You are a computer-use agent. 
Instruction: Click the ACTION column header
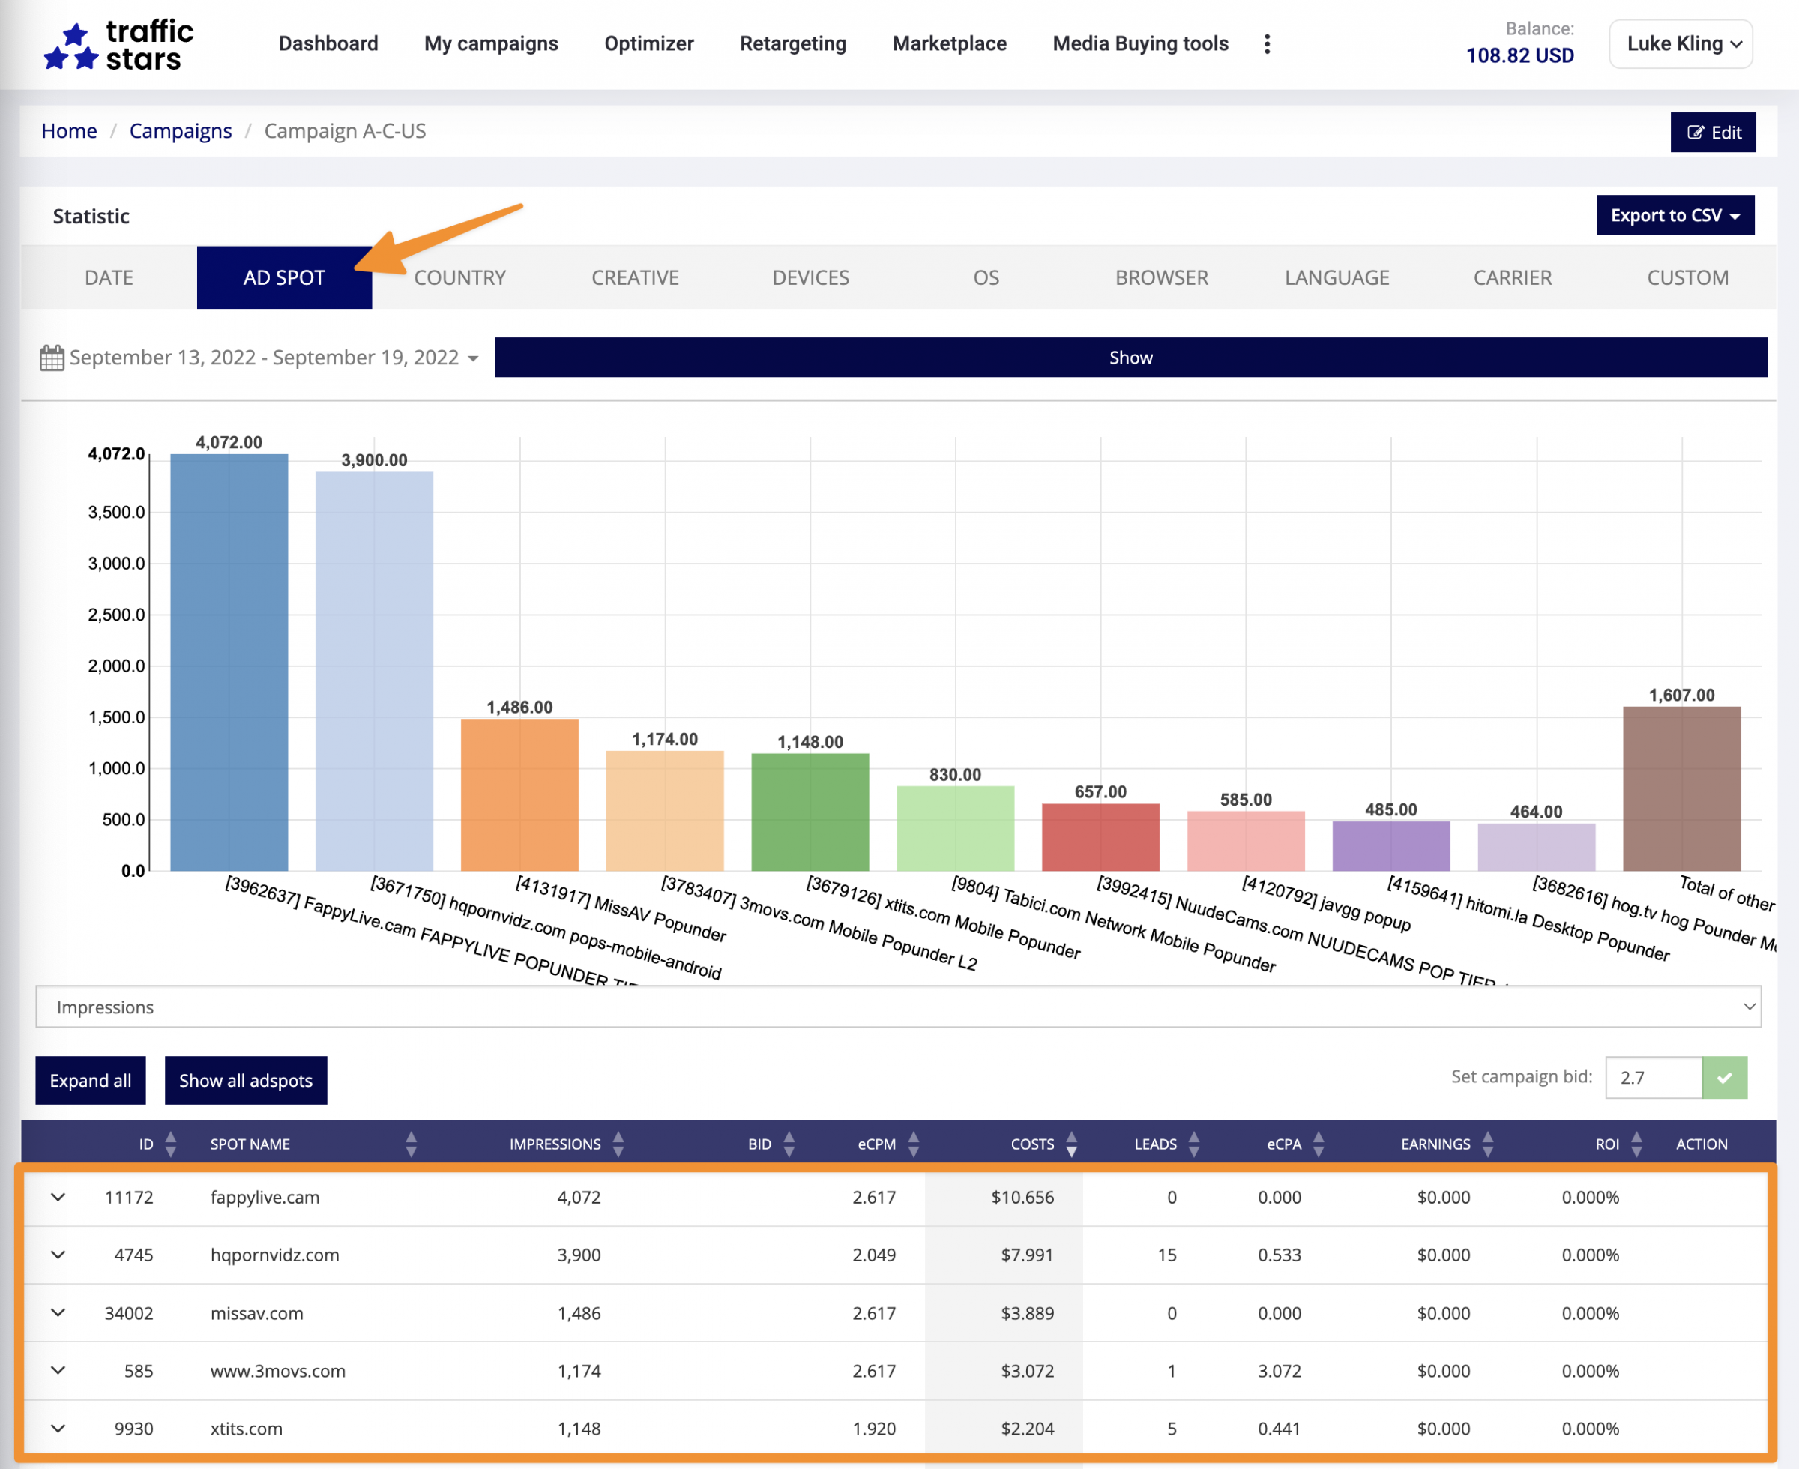click(x=1702, y=1144)
